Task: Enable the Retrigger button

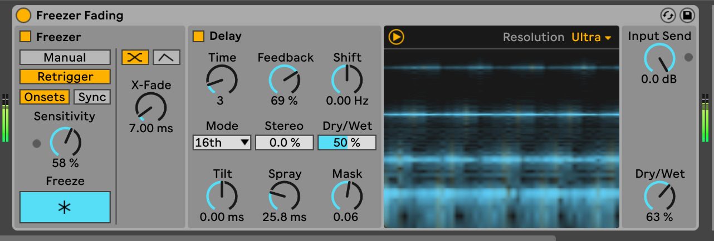Action: [x=65, y=77]
